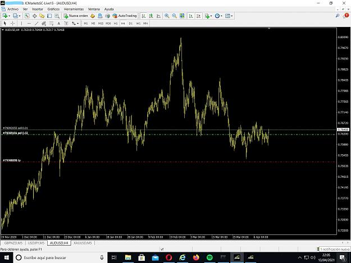Select the text label A tool
This screenshot has width=351, height=263.
click(58, 23)
